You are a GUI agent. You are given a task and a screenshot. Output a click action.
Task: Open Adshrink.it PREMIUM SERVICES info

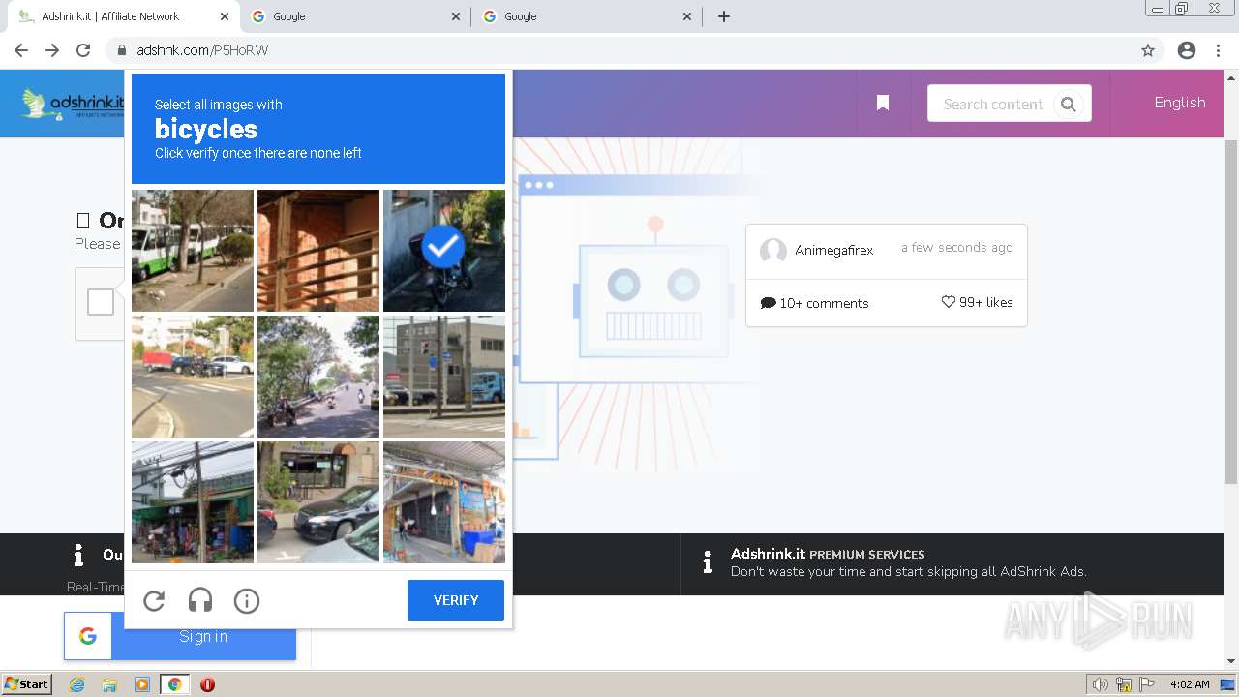tap(828, 554)
